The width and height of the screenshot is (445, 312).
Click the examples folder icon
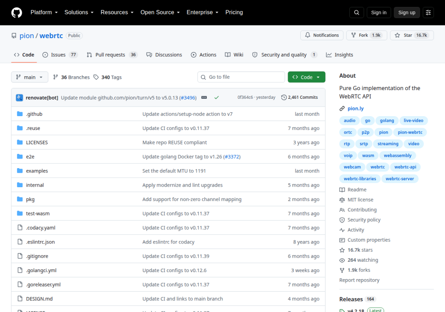[20, 170]
